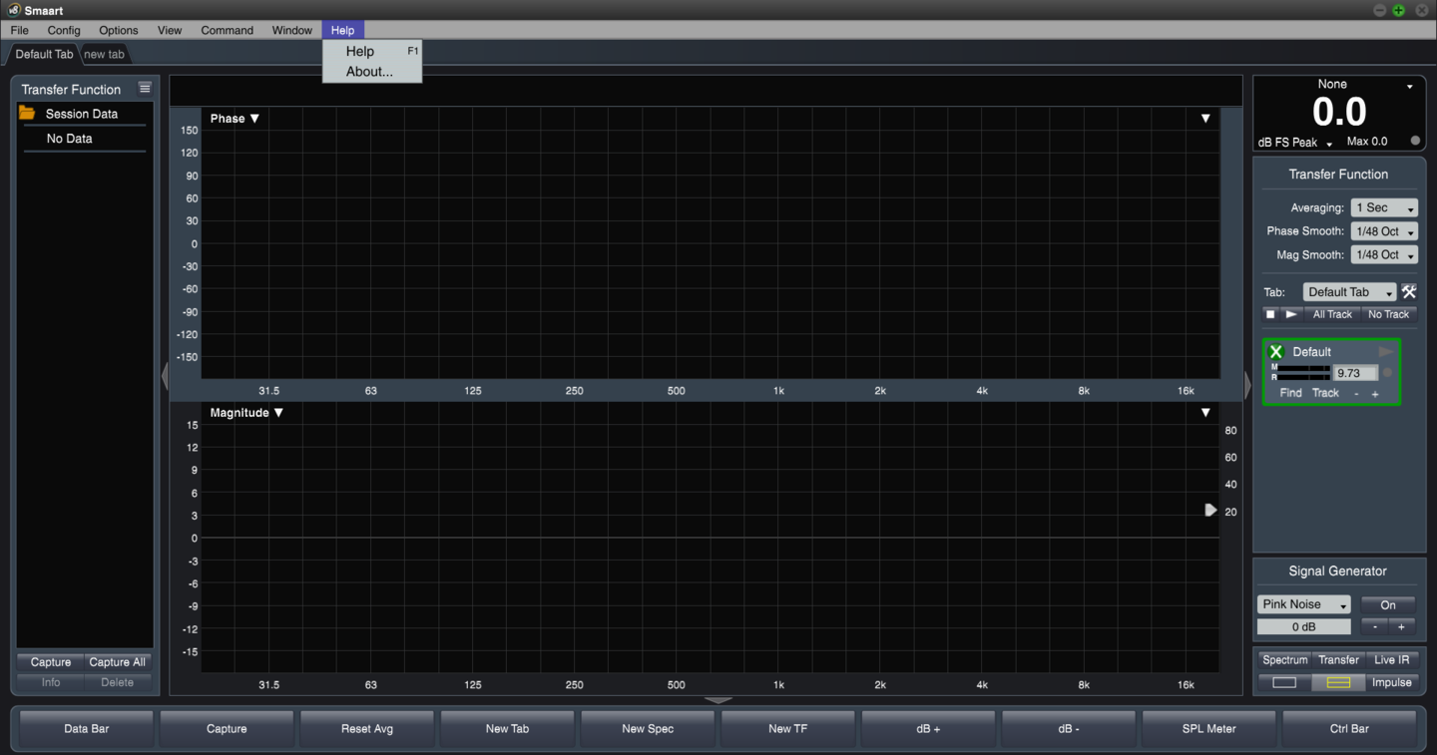The height and width of the screenshot is (755, 1437).
Task: Enable All Track for measurements
Action: point(1332,314)
